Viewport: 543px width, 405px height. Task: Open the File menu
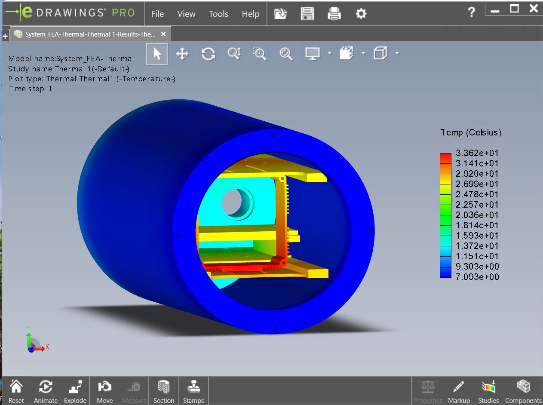pyautogui.click(x=157, y=14)
